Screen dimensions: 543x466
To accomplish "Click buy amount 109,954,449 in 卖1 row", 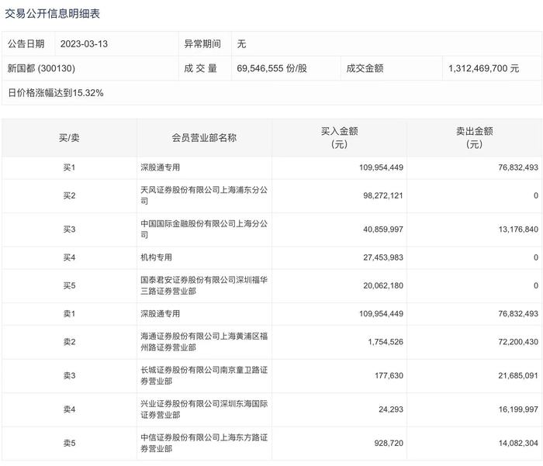I will pyautogui.click(x=382, y=314).
